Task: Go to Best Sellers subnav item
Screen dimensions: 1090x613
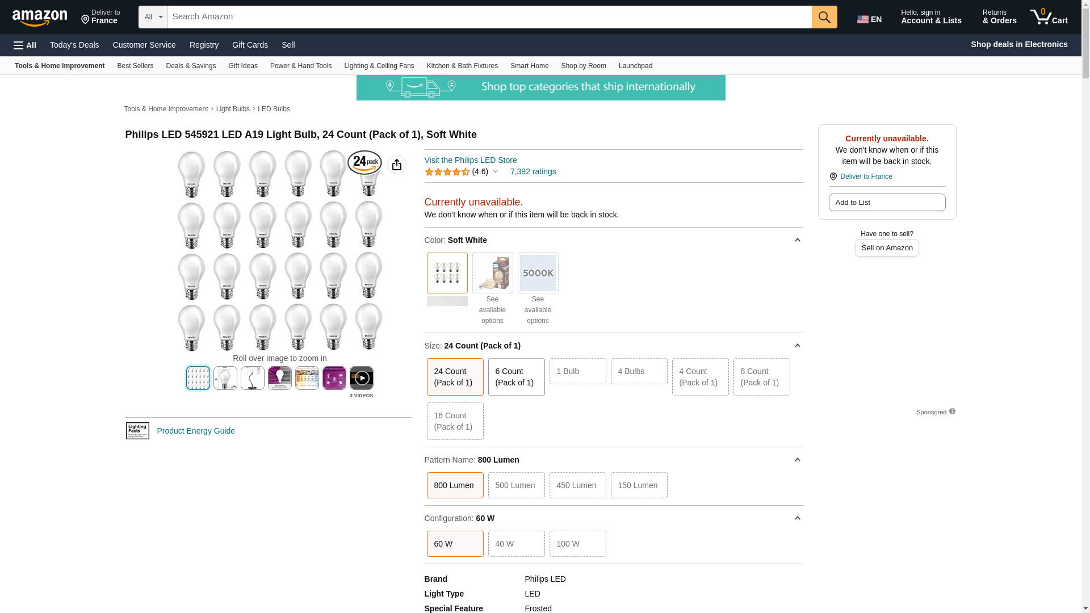Action: pyautogui.click(x=135, y=66)
